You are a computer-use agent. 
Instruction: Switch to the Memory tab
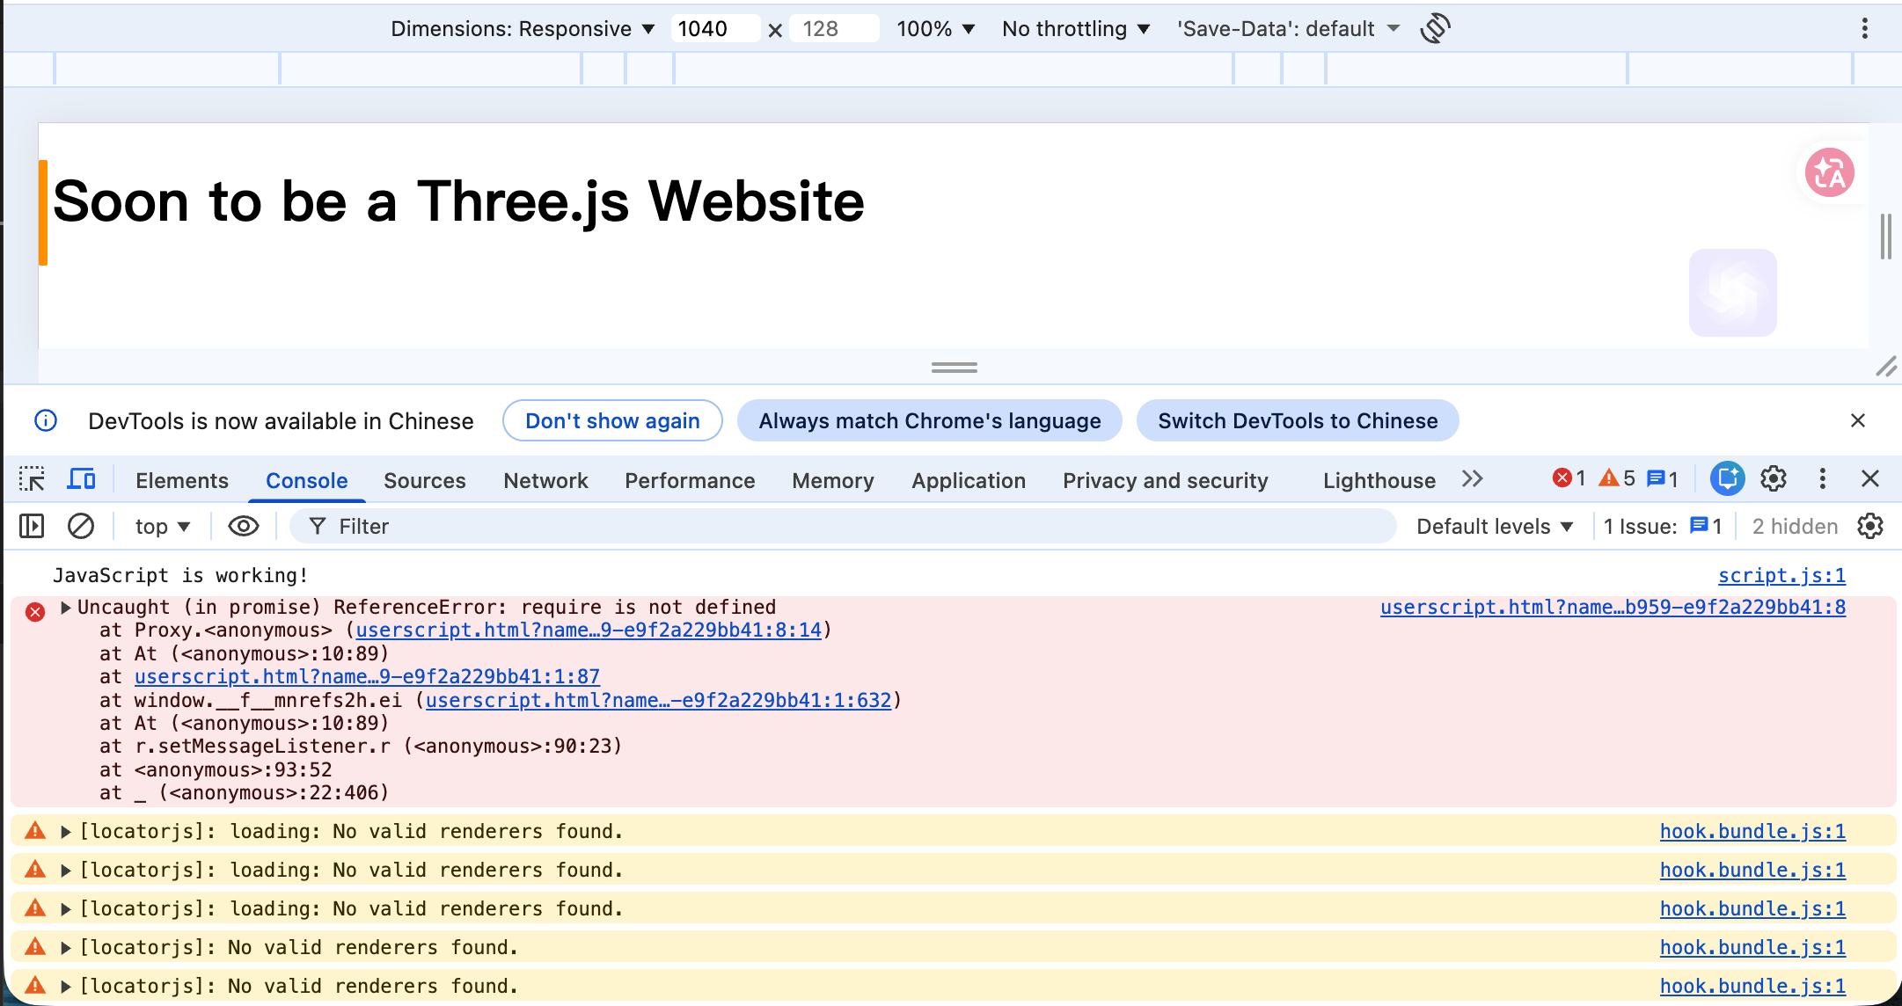[833, 480]
